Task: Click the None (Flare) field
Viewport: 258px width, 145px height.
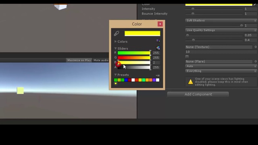Action: 218,62
